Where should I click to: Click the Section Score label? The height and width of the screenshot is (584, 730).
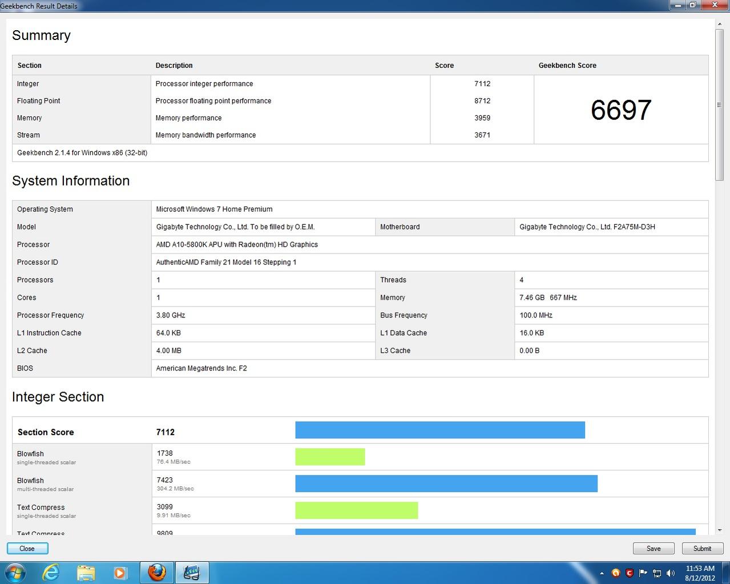coord(46,432)
